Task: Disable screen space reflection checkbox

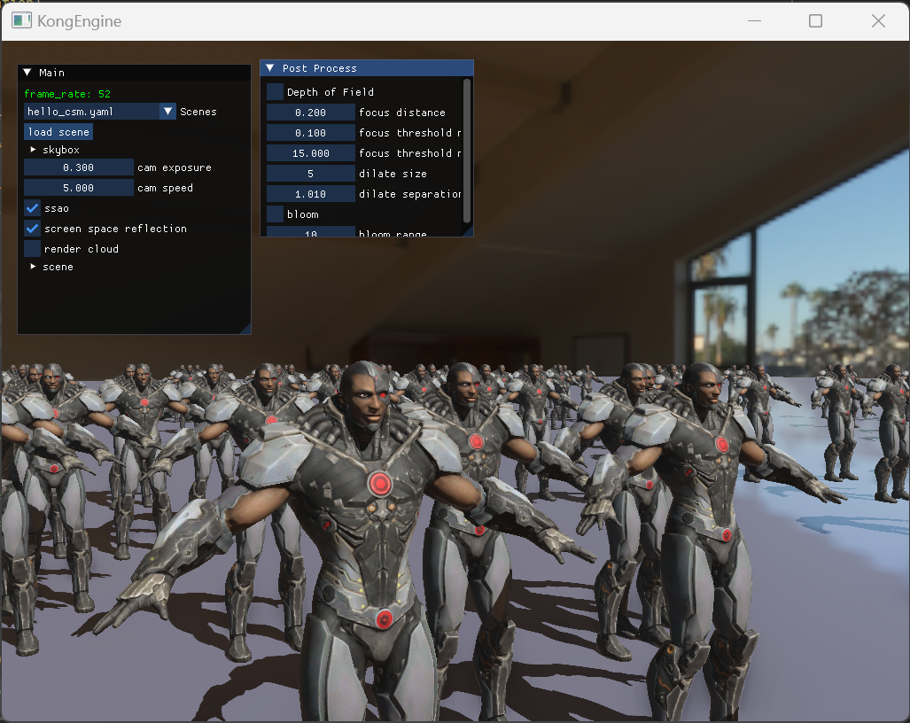Action: click(x=32, y=228)
